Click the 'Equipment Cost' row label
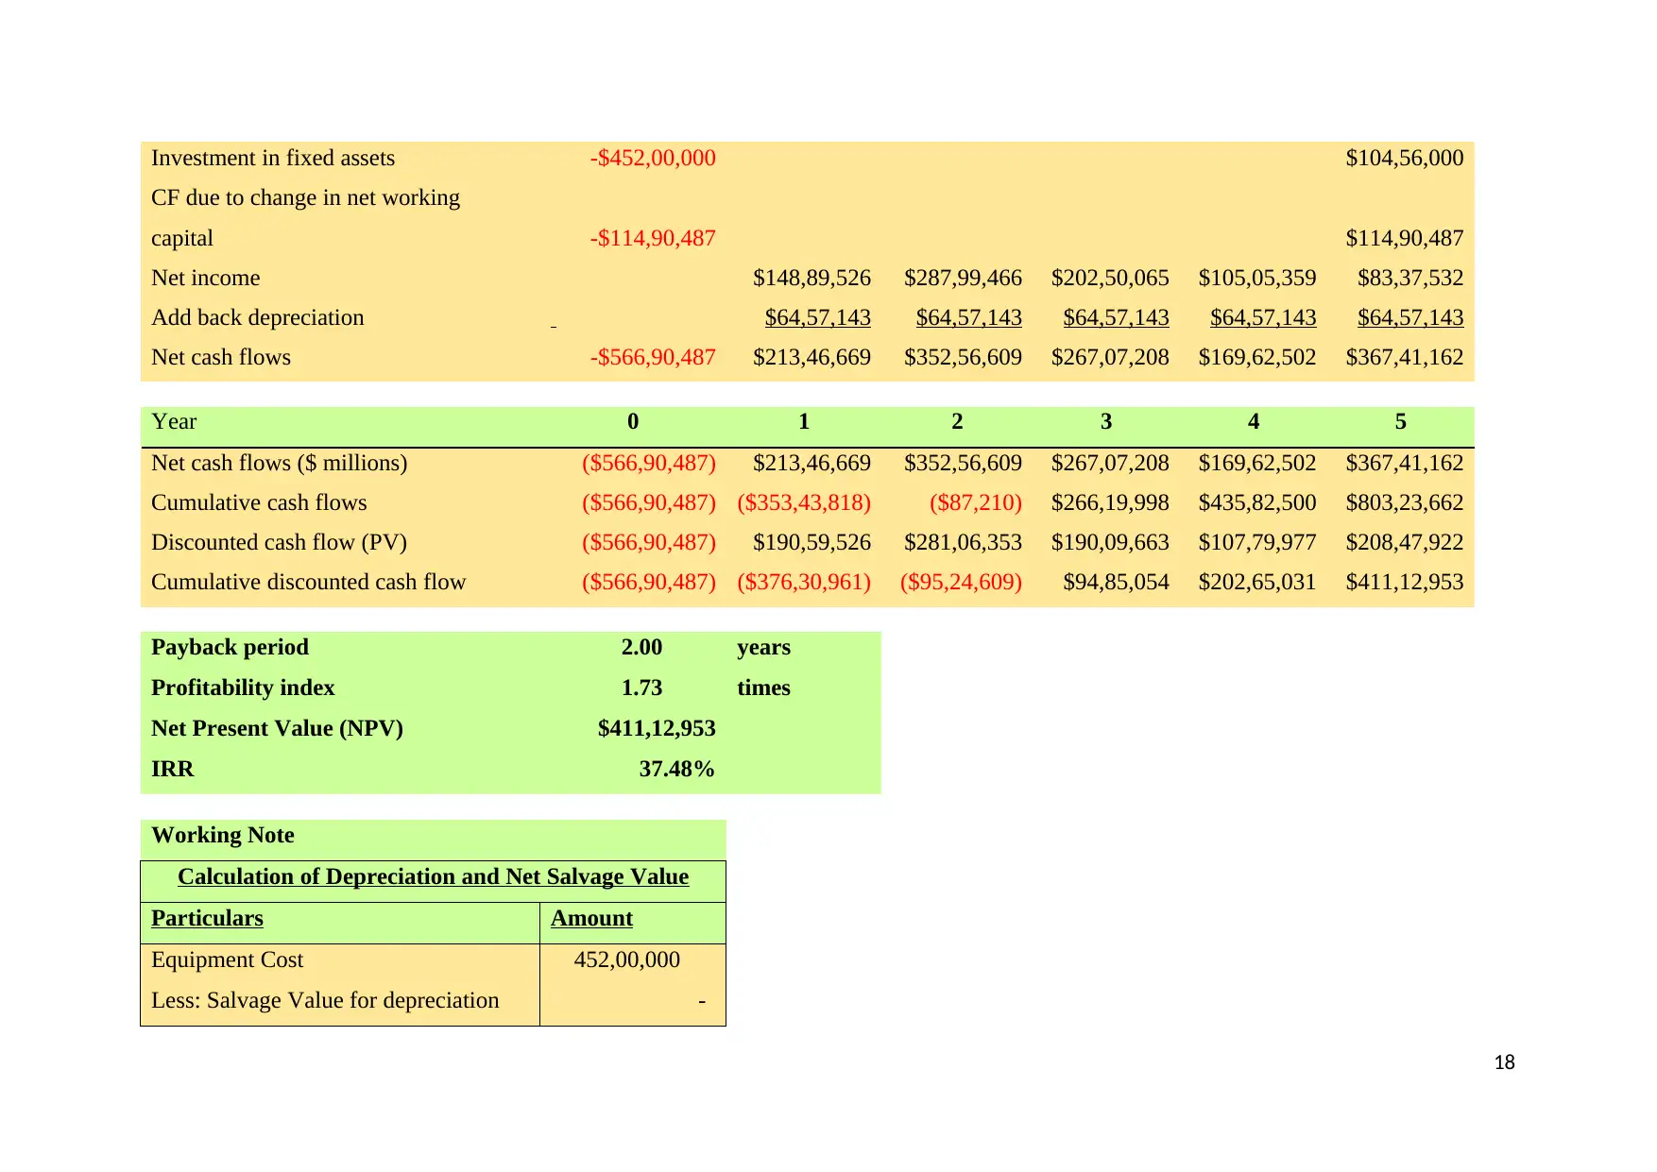The width and height of the screenshot is (1657, 1172). 227,960
